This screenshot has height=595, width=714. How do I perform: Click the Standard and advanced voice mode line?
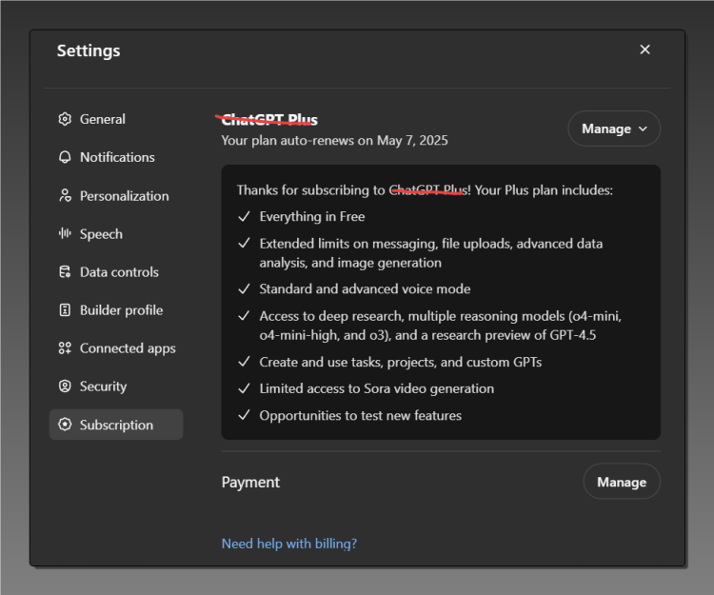point(365,289)
